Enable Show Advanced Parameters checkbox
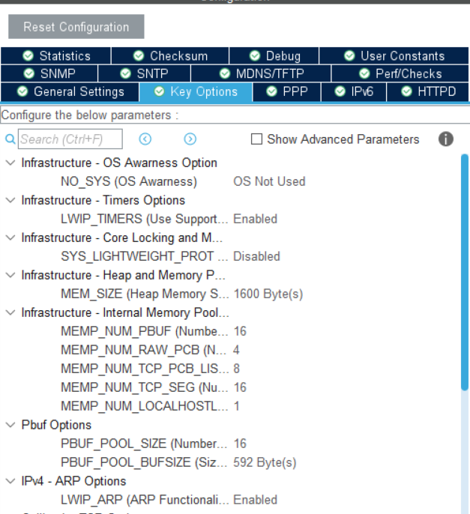Image resolution: width=470 pixels, height=514 pixels. 256,139
